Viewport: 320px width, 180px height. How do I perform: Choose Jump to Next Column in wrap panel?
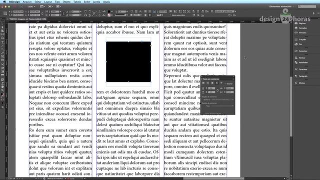221,83
